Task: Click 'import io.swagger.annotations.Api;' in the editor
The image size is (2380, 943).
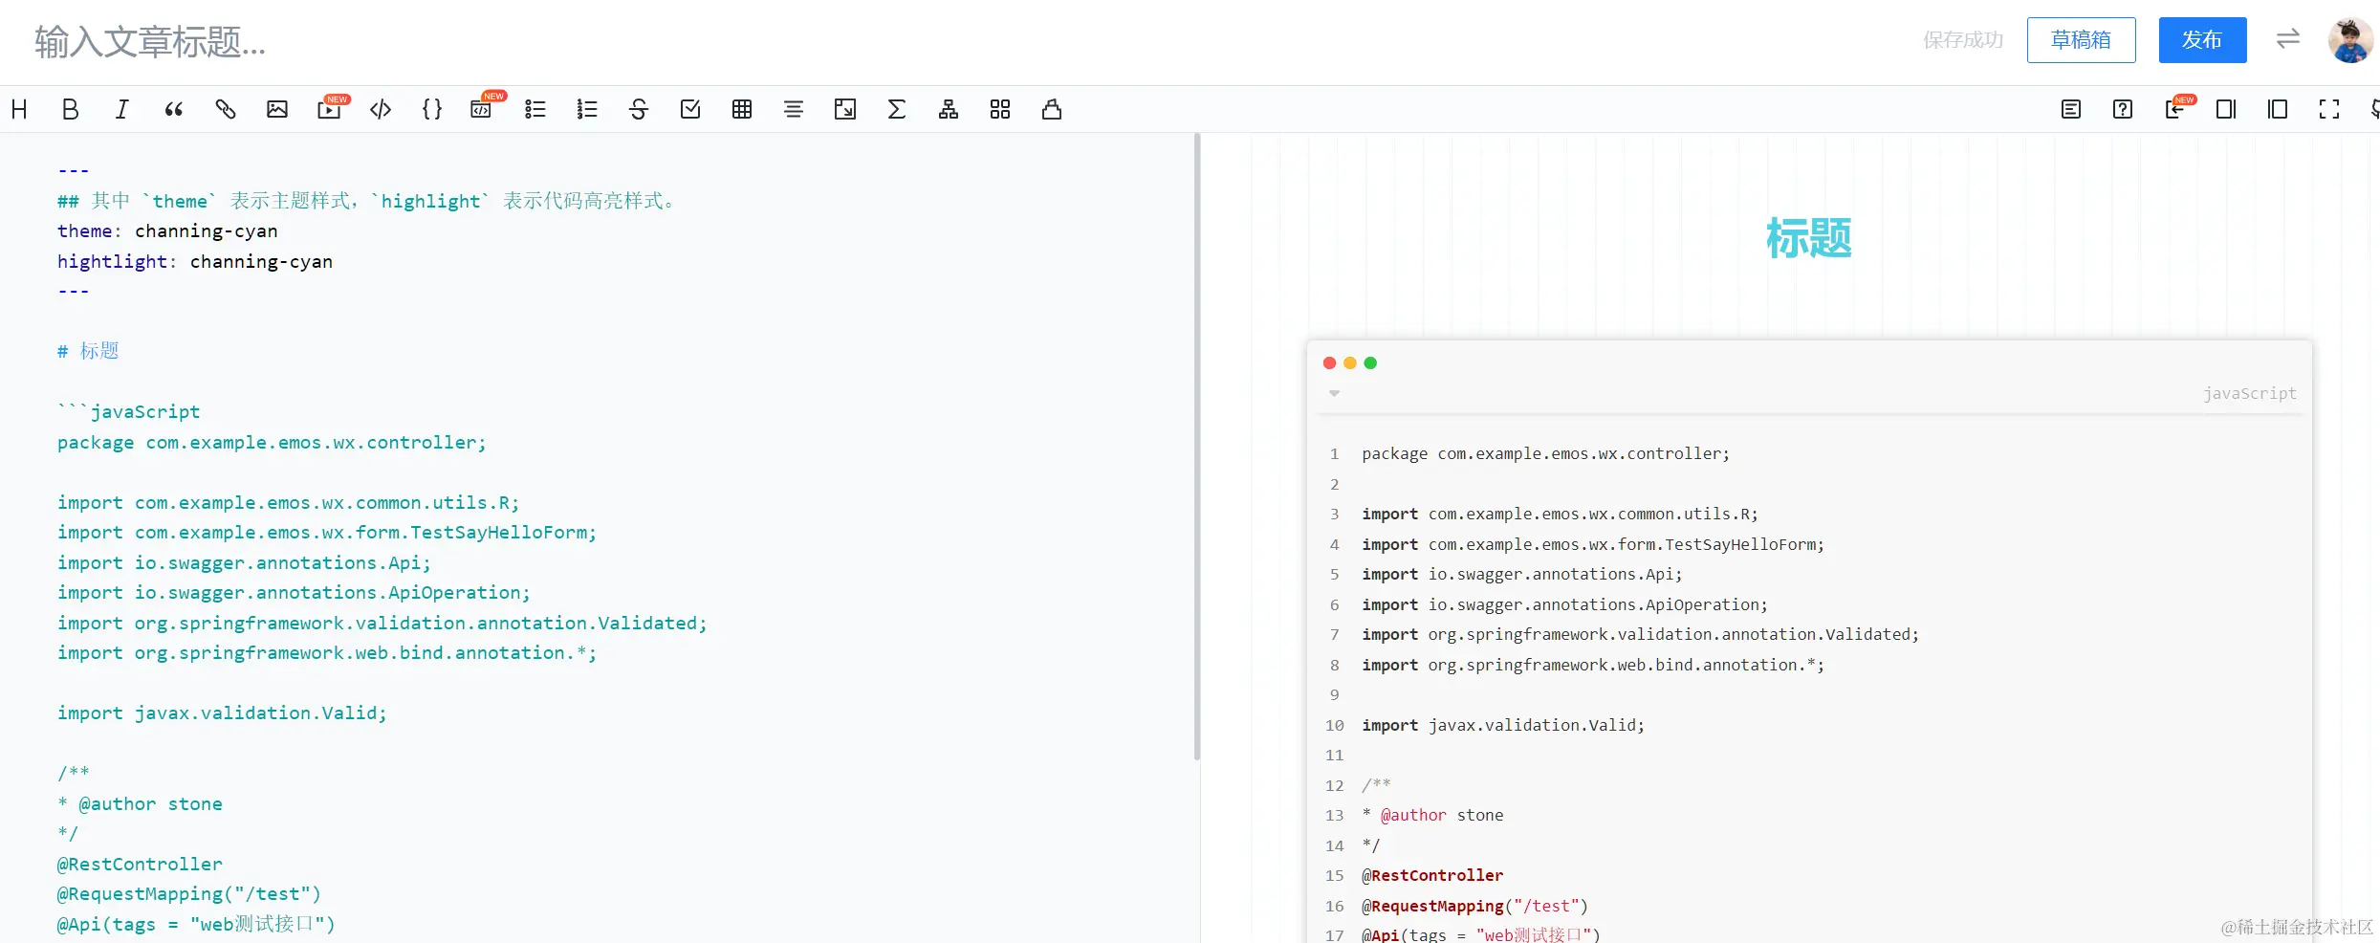Action: pyautogui.click(x=244, y=562)
